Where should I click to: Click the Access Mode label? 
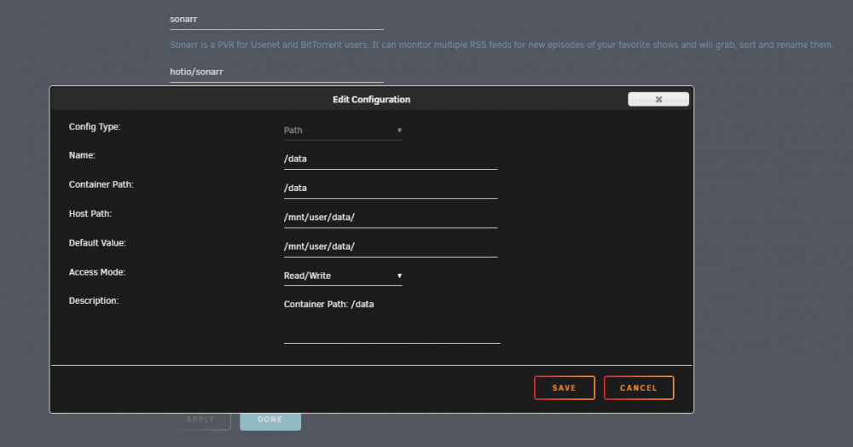point(97,272)
